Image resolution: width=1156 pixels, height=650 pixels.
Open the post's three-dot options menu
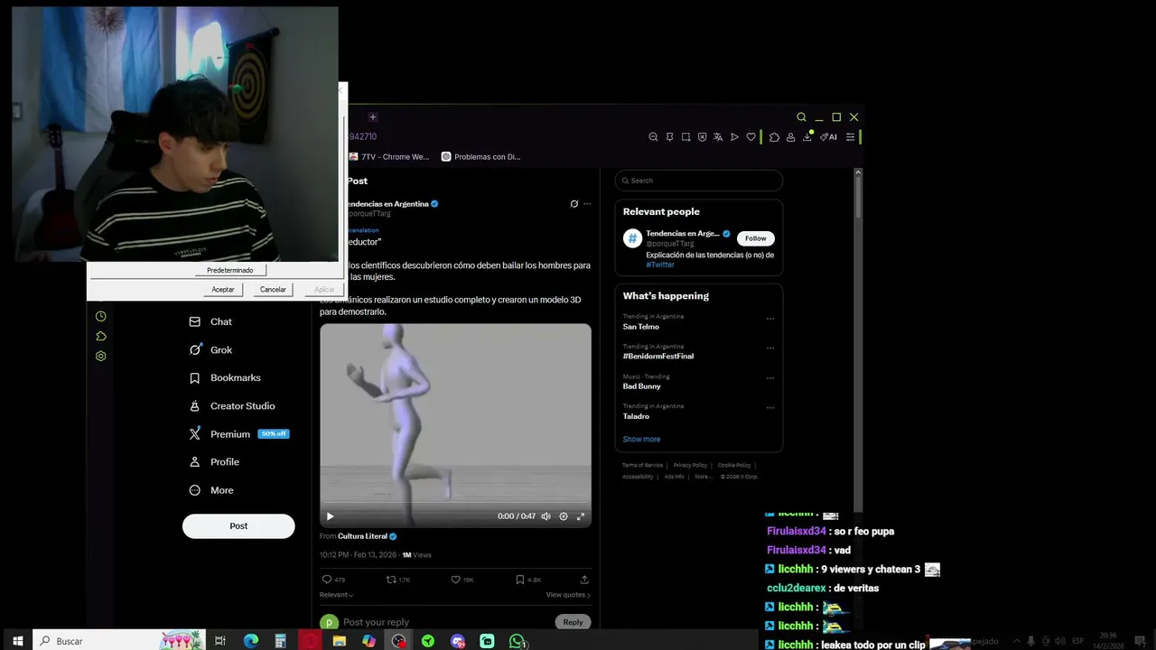[587, 204]
